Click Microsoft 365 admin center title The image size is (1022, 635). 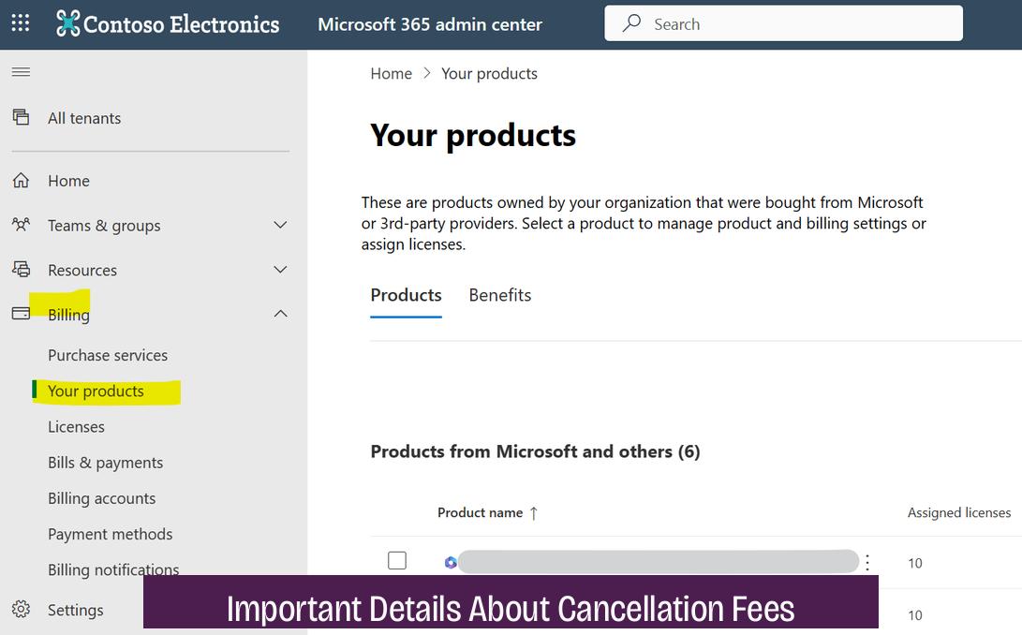pyautogui.click(x=430, y=24)
